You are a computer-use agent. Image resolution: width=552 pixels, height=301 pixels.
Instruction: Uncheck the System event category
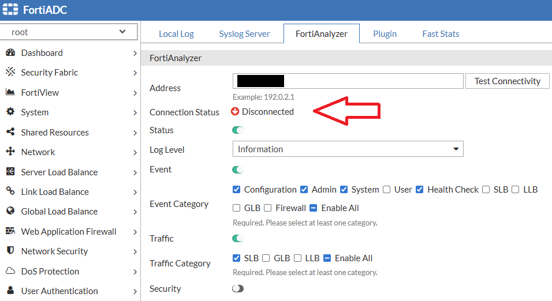pos(344,190)
